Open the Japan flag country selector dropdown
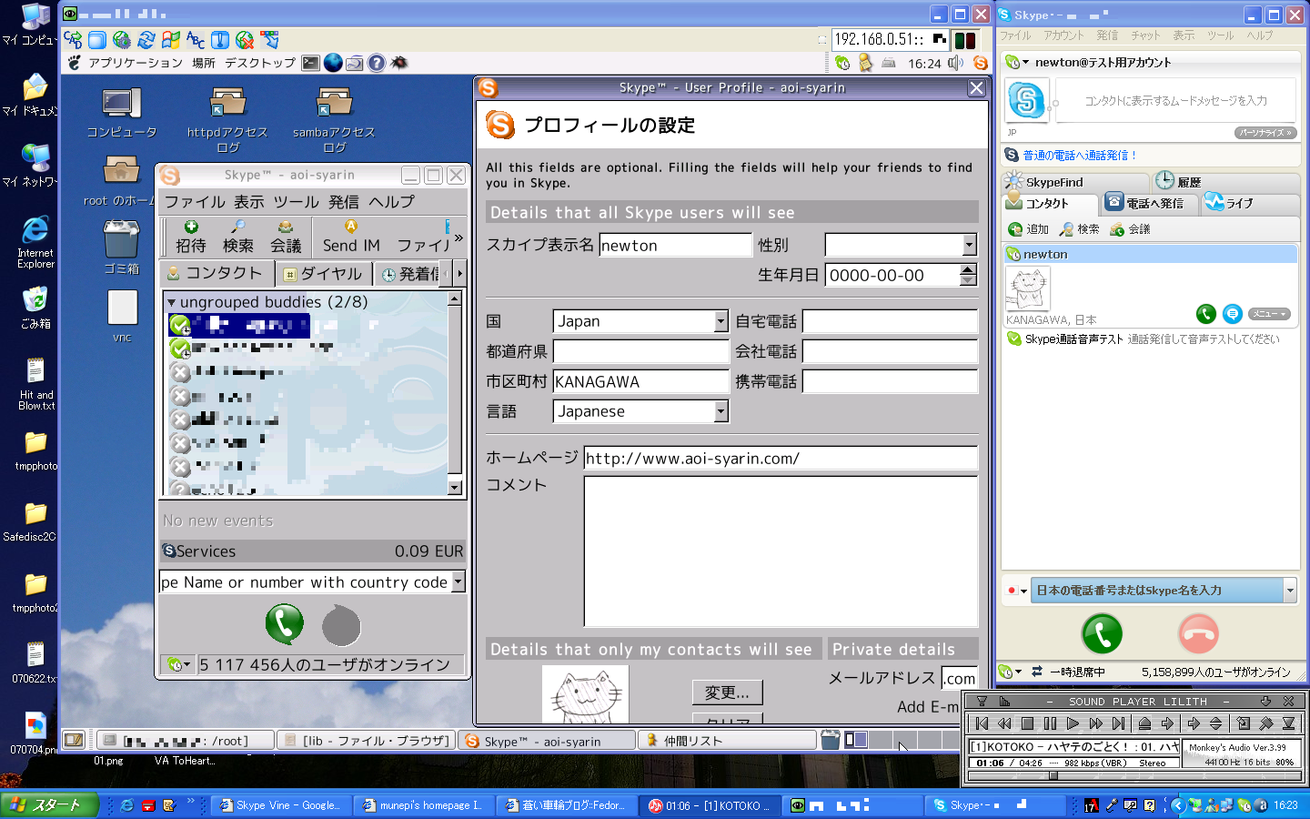This screenshot has height=819, width=1310. click(x=1017, y=591)
